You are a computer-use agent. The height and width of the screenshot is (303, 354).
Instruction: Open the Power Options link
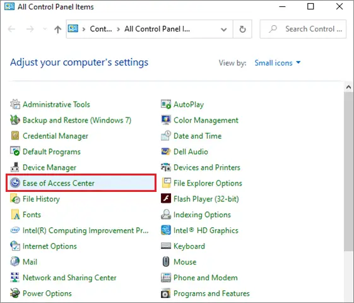coord(47,294)
